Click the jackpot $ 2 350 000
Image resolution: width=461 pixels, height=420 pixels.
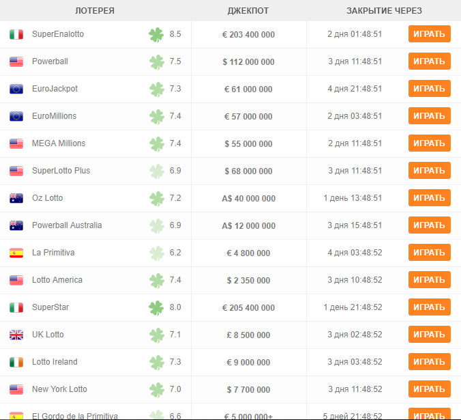(x=248, y=281)
